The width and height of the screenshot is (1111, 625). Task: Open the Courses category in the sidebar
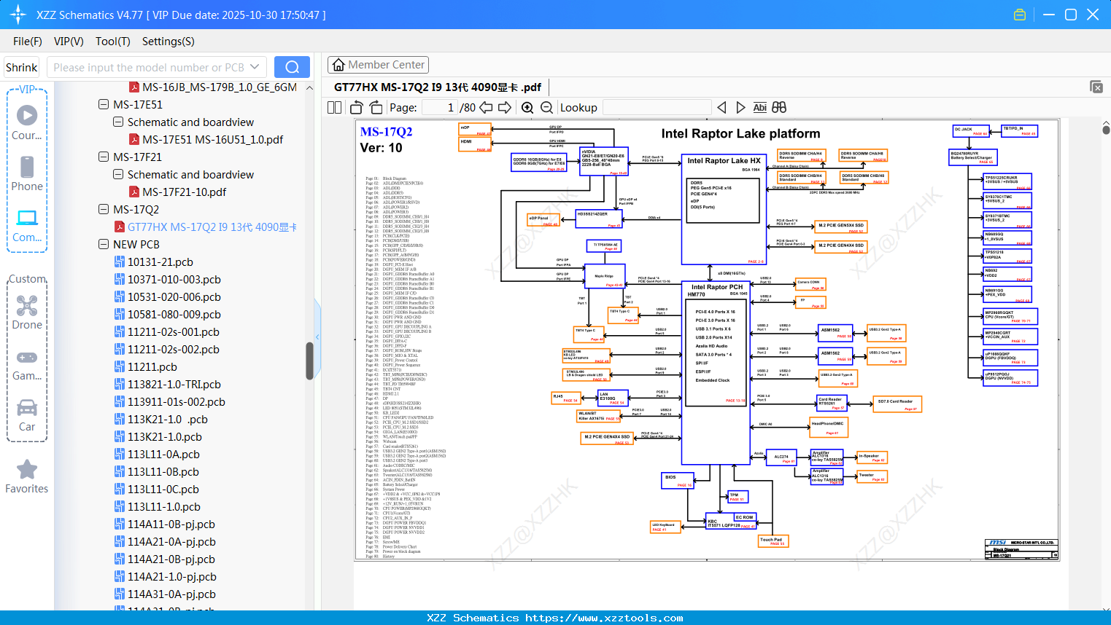click(x=27, y=122)
